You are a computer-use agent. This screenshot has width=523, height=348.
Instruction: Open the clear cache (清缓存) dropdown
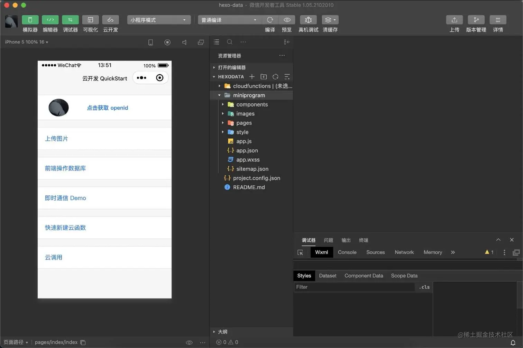(330, 20)
